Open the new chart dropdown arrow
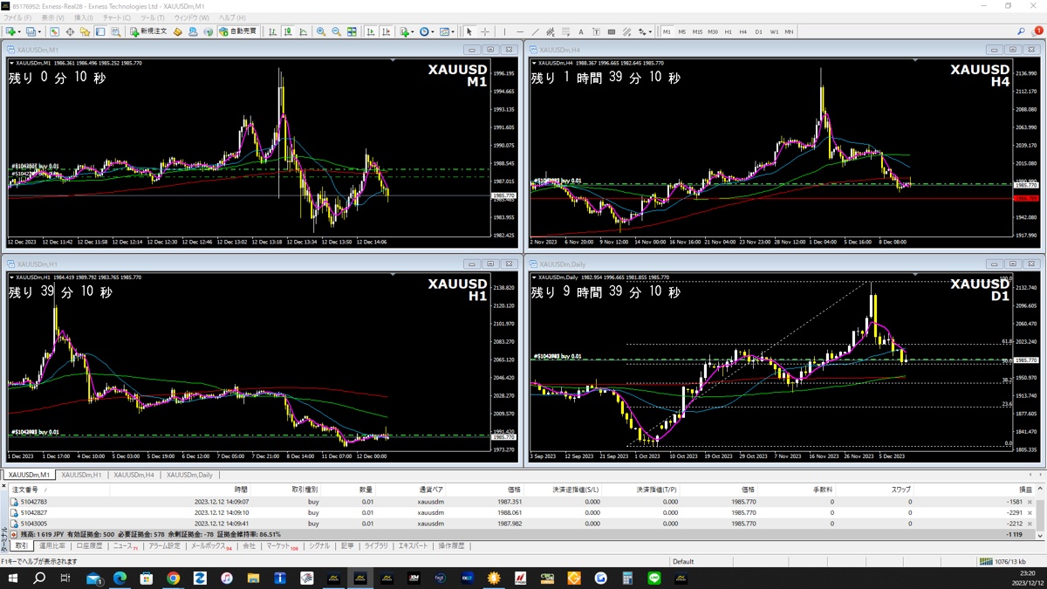The width and height of the screenshot is (1047, 589). pos(21,31)
